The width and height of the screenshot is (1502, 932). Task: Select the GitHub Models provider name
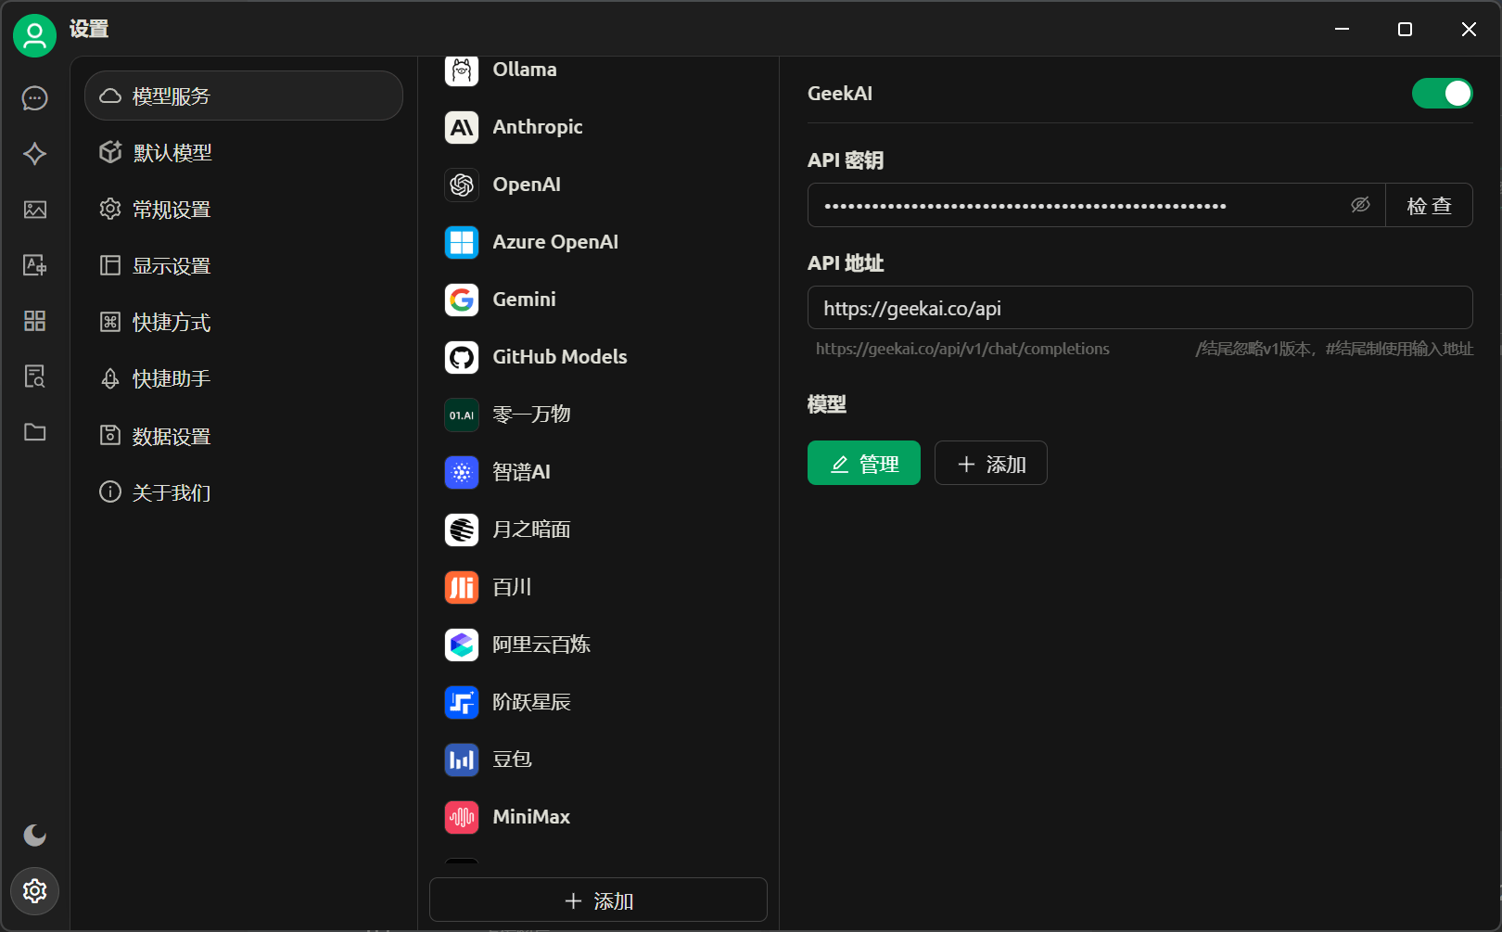click(x=560, y=357)
